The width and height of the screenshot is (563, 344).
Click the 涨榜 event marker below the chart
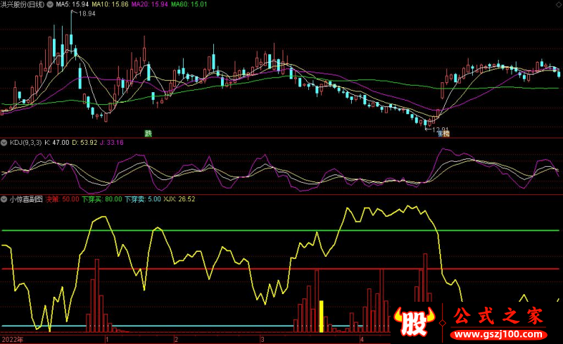click(444, 134)
